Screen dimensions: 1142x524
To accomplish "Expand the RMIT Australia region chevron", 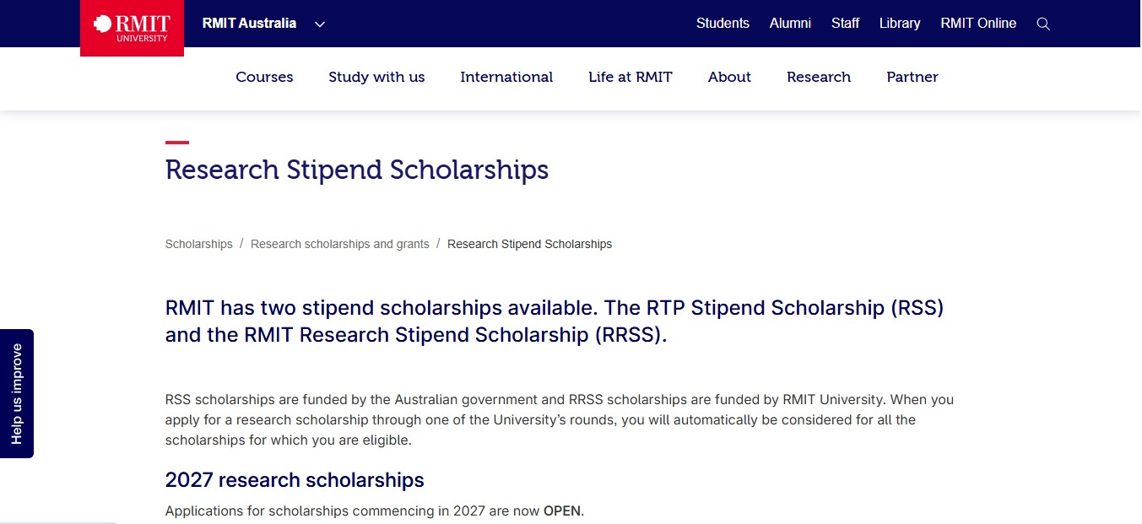I will pyautogui.click(x=320, y=24).
